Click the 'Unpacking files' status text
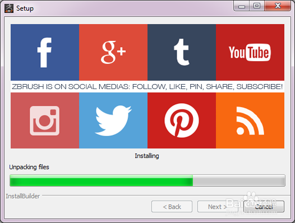 (29, 167)
